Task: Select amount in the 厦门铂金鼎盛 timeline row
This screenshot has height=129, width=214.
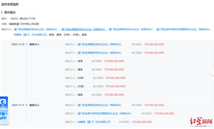Action: (x=154, y=53)
